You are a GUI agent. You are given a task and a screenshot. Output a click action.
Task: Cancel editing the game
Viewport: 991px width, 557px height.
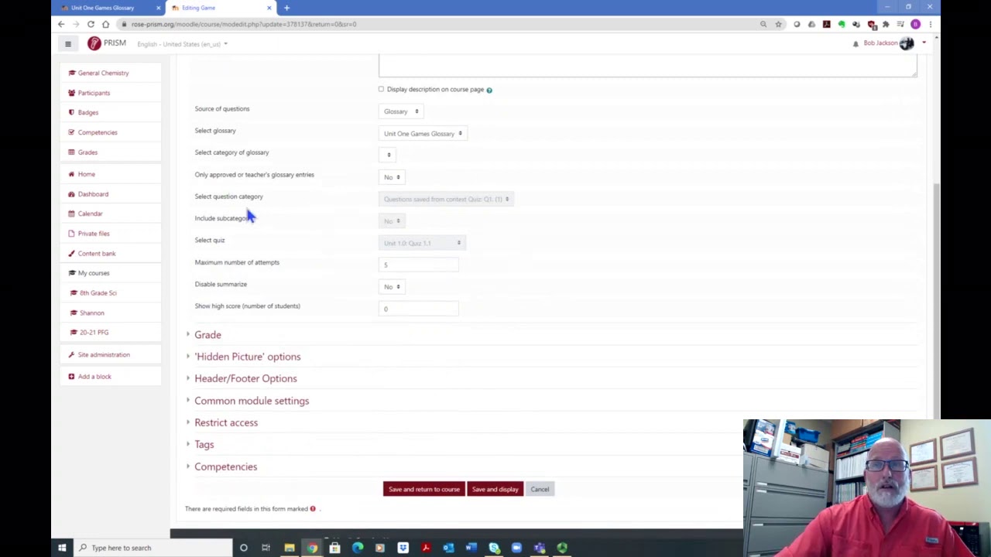coord(540,489)
